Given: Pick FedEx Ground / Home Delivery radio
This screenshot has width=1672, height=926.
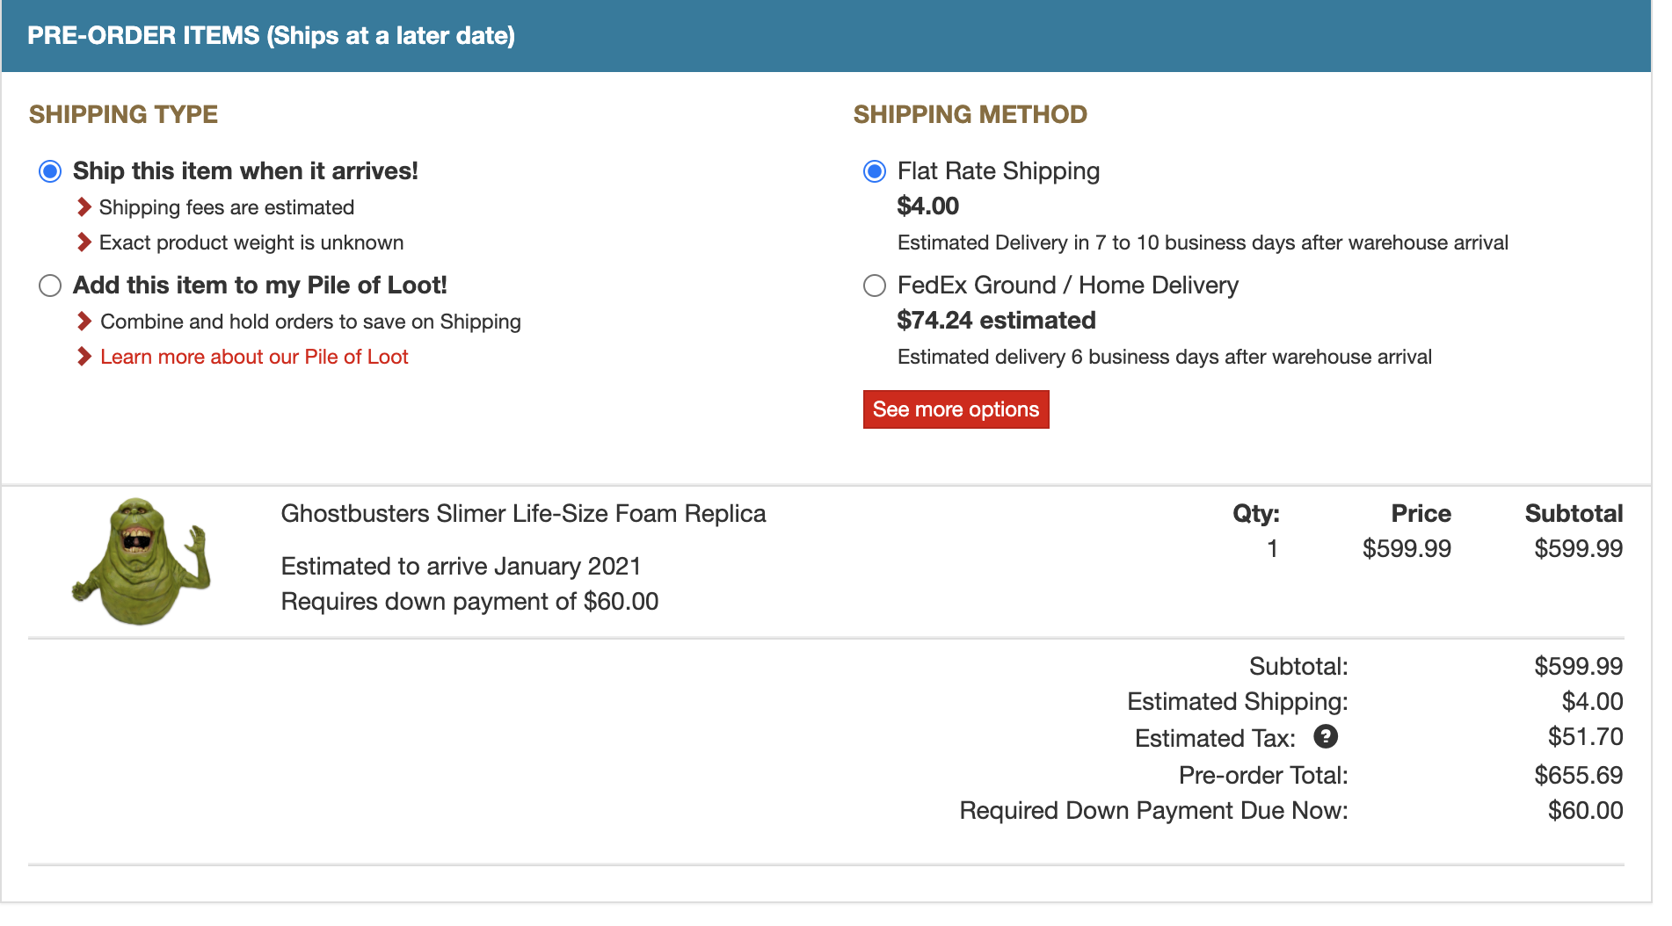Looking at the screenshot, I should pyautogui.click(x=875, y=286).
